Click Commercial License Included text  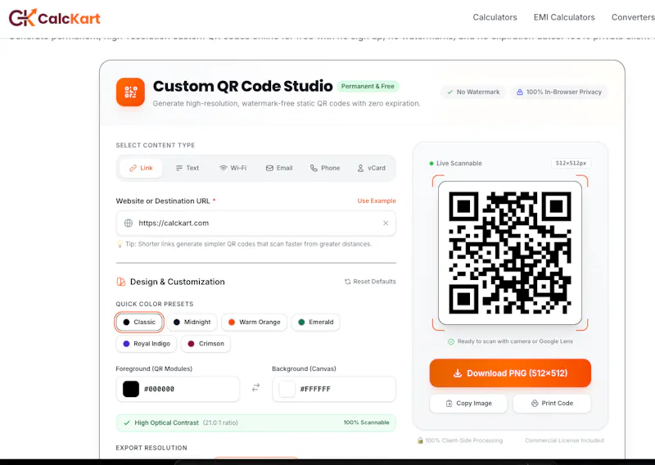click(564, 440)
